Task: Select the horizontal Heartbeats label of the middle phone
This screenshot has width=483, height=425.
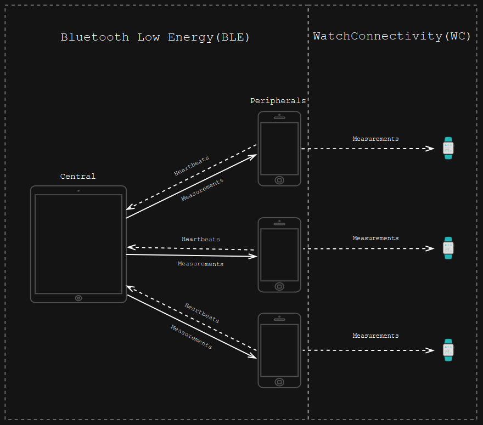Action: click(201, 239)
